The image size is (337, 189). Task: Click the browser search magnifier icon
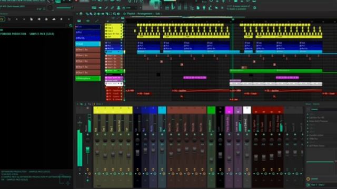71,26
